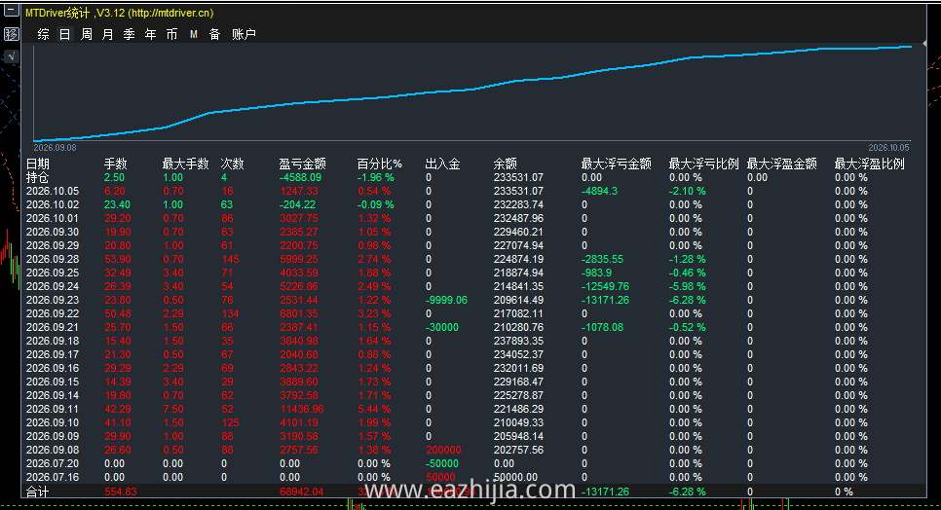This screenshot has height=510, width=941.
Task: Click the 200000 deposit value
Action: coord(443,450)
